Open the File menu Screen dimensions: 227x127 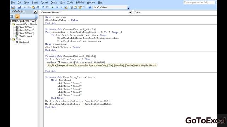click(x=13, y=2)
